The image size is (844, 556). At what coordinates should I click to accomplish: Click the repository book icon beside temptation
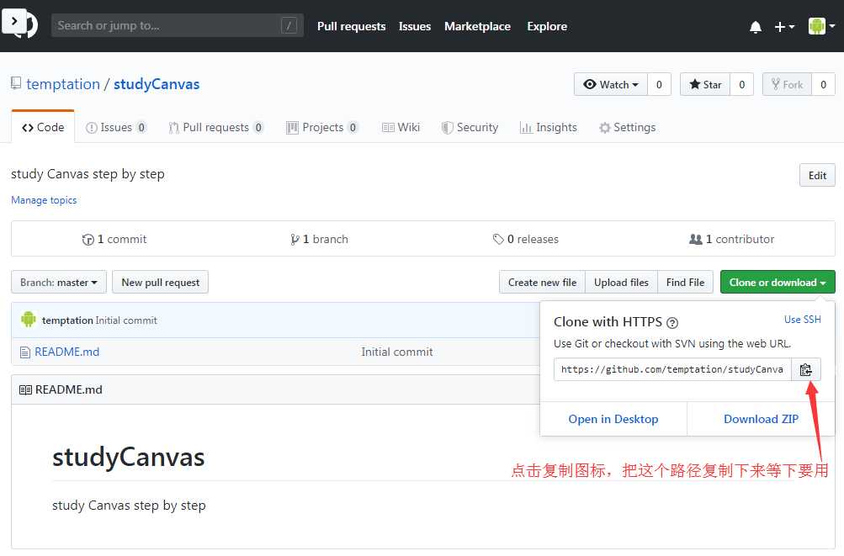point(17,83)
